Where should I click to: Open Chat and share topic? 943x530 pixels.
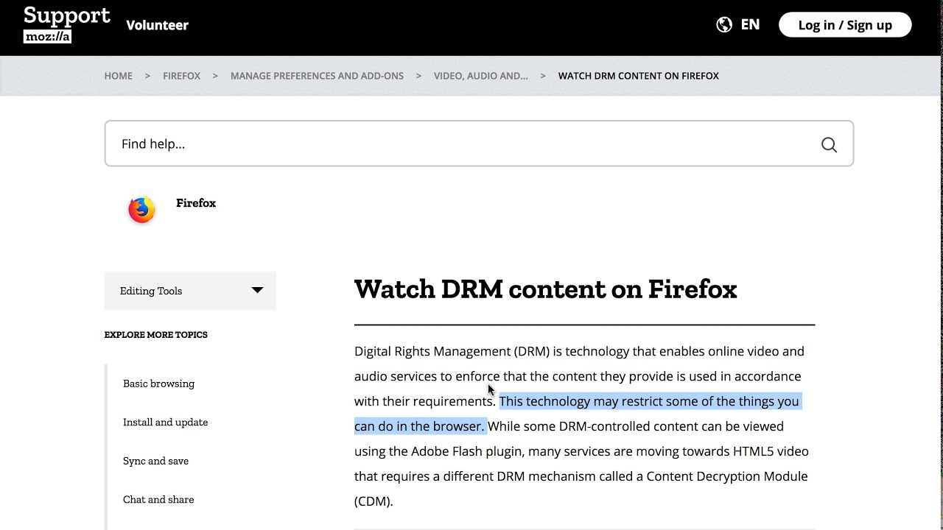click(158, 499)
